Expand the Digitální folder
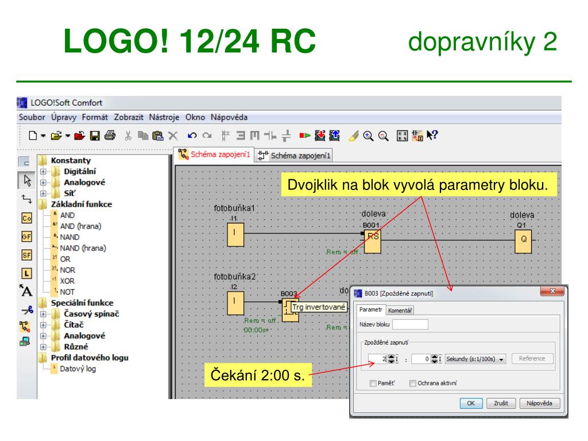The width and height of the screenshot is (588, 441). click(x=43, y=172)
